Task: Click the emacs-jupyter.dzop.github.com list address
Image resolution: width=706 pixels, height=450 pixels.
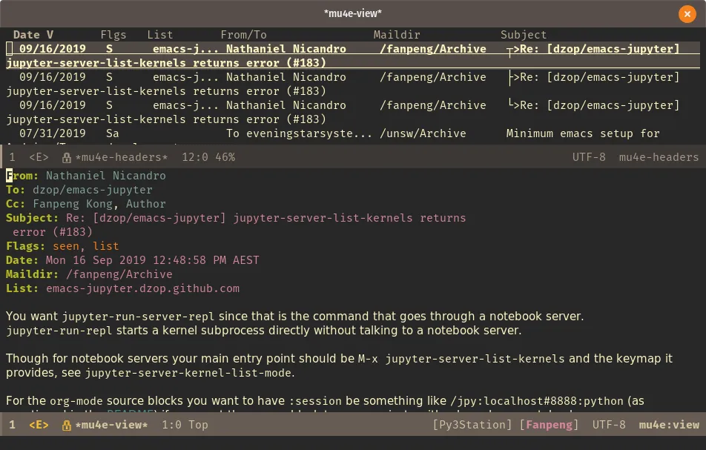Action: [142, 288]
